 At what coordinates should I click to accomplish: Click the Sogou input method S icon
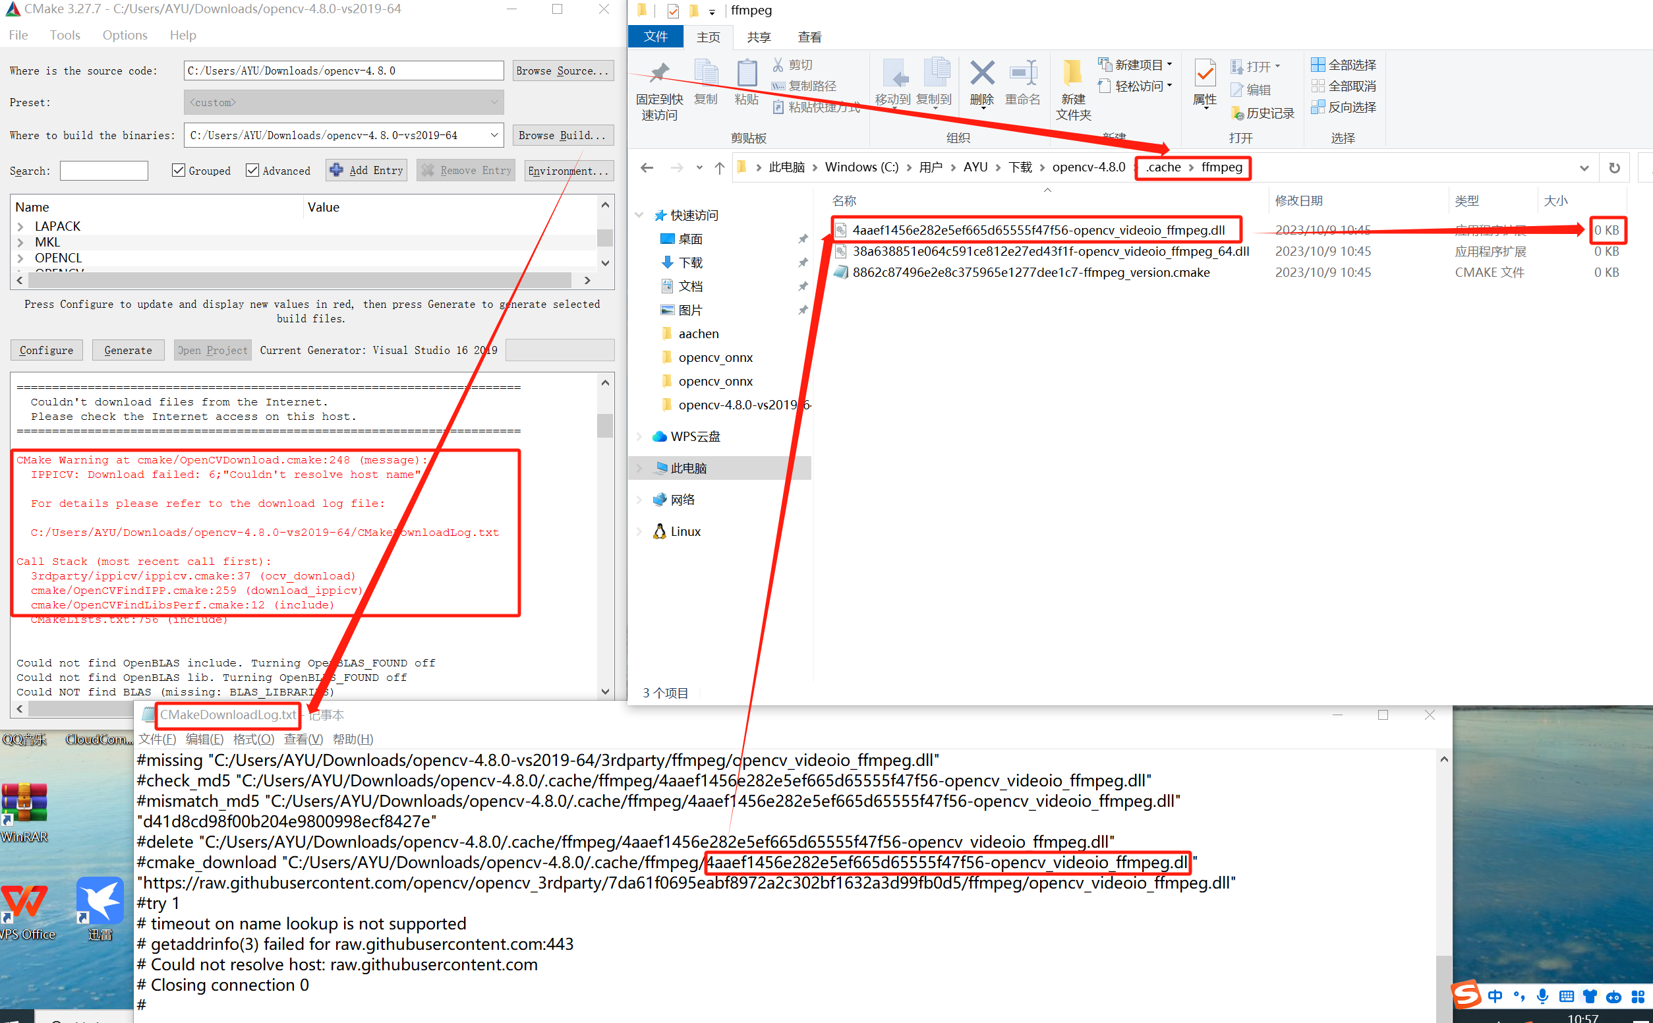[1466, 995]
